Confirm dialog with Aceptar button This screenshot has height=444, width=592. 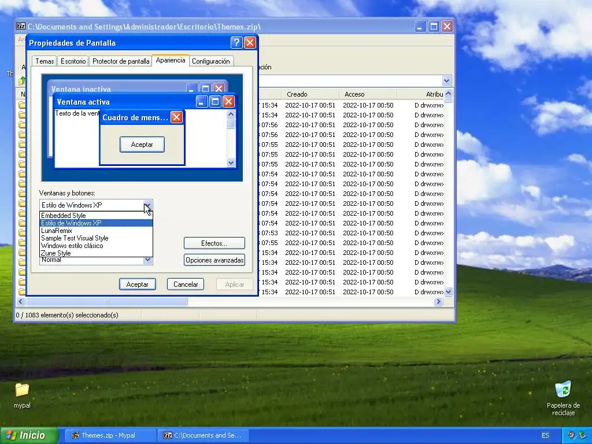138,284
